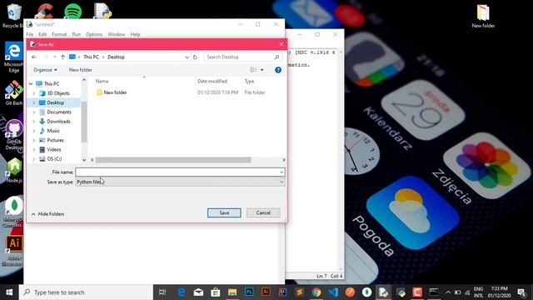Click the taskbar search box
533x300 pixels.
(x=86, y=292)
